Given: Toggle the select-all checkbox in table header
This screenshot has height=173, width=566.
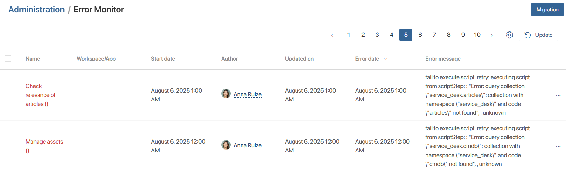Looking at the screenshot, I should pyautogui.click(x=8, y=59).
